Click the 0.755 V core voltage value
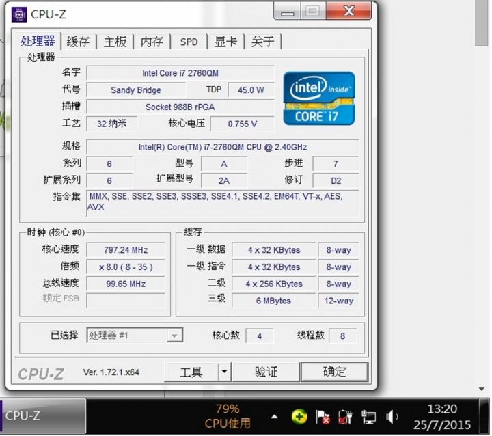Image resolution: width=492 pixels, height=436 pixels. (242, 124)
